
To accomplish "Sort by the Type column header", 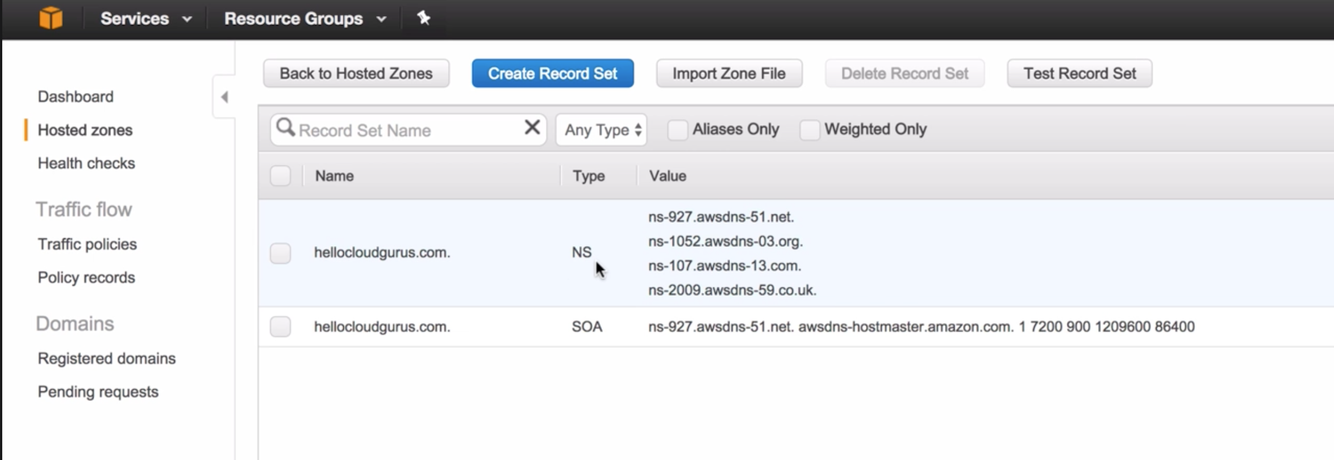I will pyautogui.click(x=588, y=176).
